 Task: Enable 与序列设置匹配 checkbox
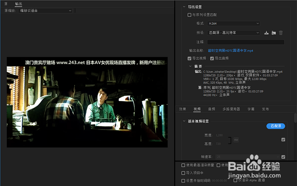click(x=189, y=15)
